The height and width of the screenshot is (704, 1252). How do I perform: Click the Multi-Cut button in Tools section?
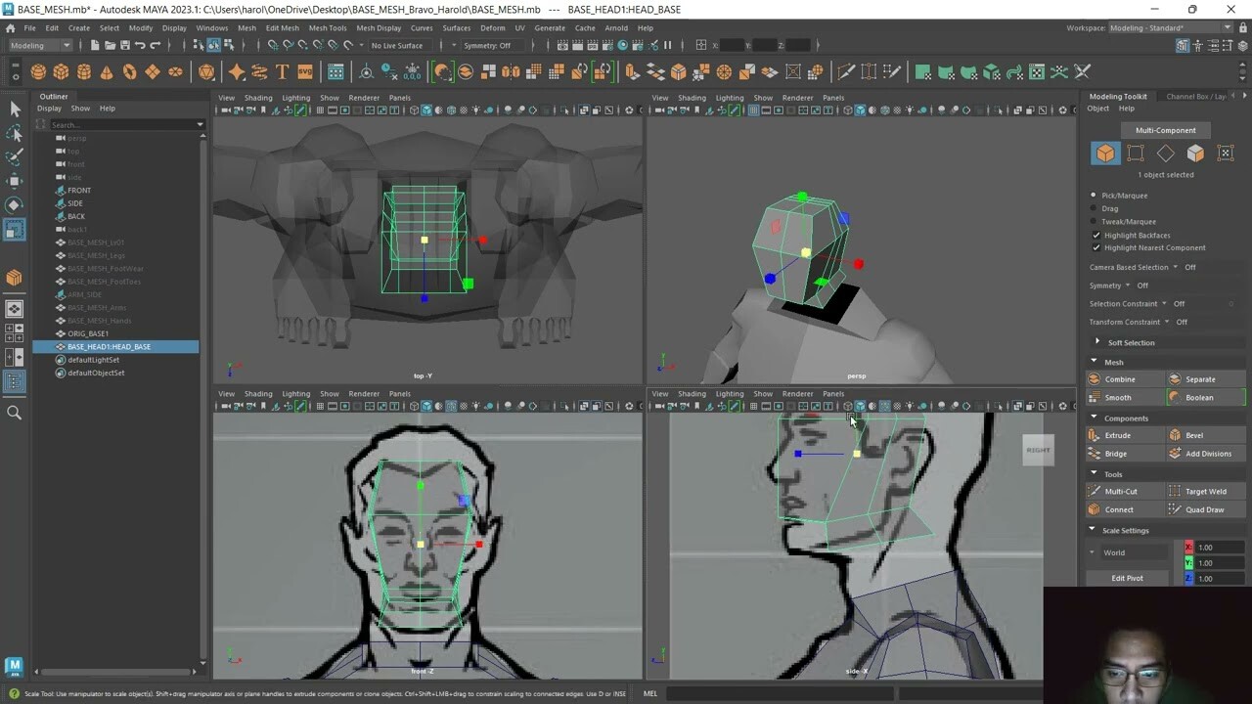pyautogui.click(x=1122, y=491)
